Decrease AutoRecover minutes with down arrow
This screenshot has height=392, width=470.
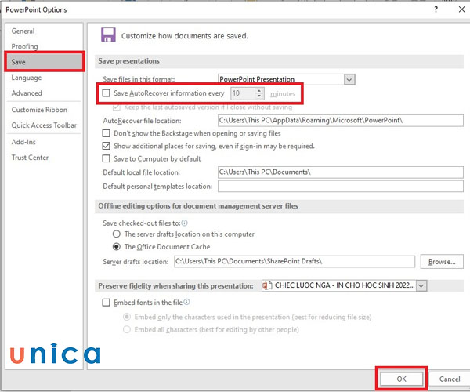coord(259,96)
